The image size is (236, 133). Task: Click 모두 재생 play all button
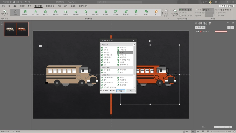[x=200, y=27]
